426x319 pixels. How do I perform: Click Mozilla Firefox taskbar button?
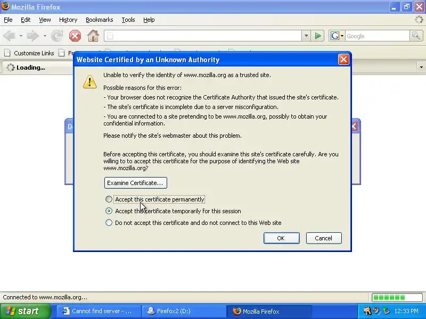269,311
